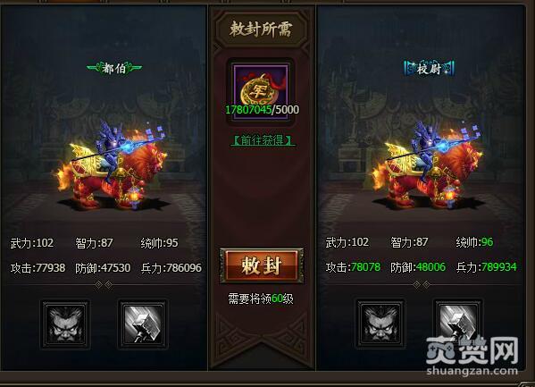Click the 攻击:77938 stat in left panel

(x=38, y=268)
